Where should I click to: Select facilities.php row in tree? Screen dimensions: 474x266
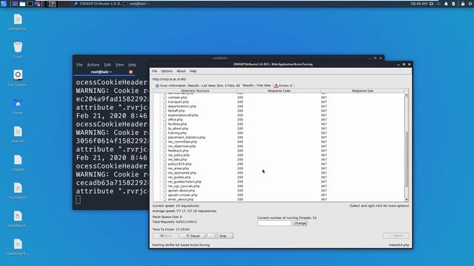[177, 124]
